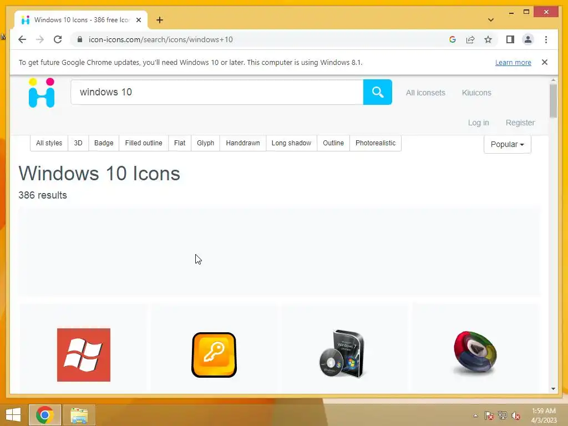568x426 pixels.
Task: Click the "386 results" text
Action: click(43, 195)
